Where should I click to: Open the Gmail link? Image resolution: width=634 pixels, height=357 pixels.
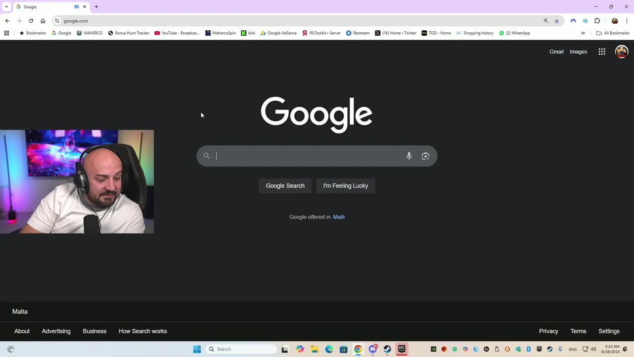point(556,52)
